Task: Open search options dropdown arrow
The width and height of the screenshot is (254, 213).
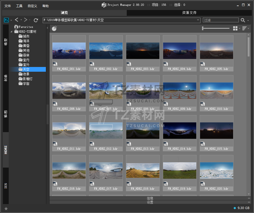Action: point(248,20)
